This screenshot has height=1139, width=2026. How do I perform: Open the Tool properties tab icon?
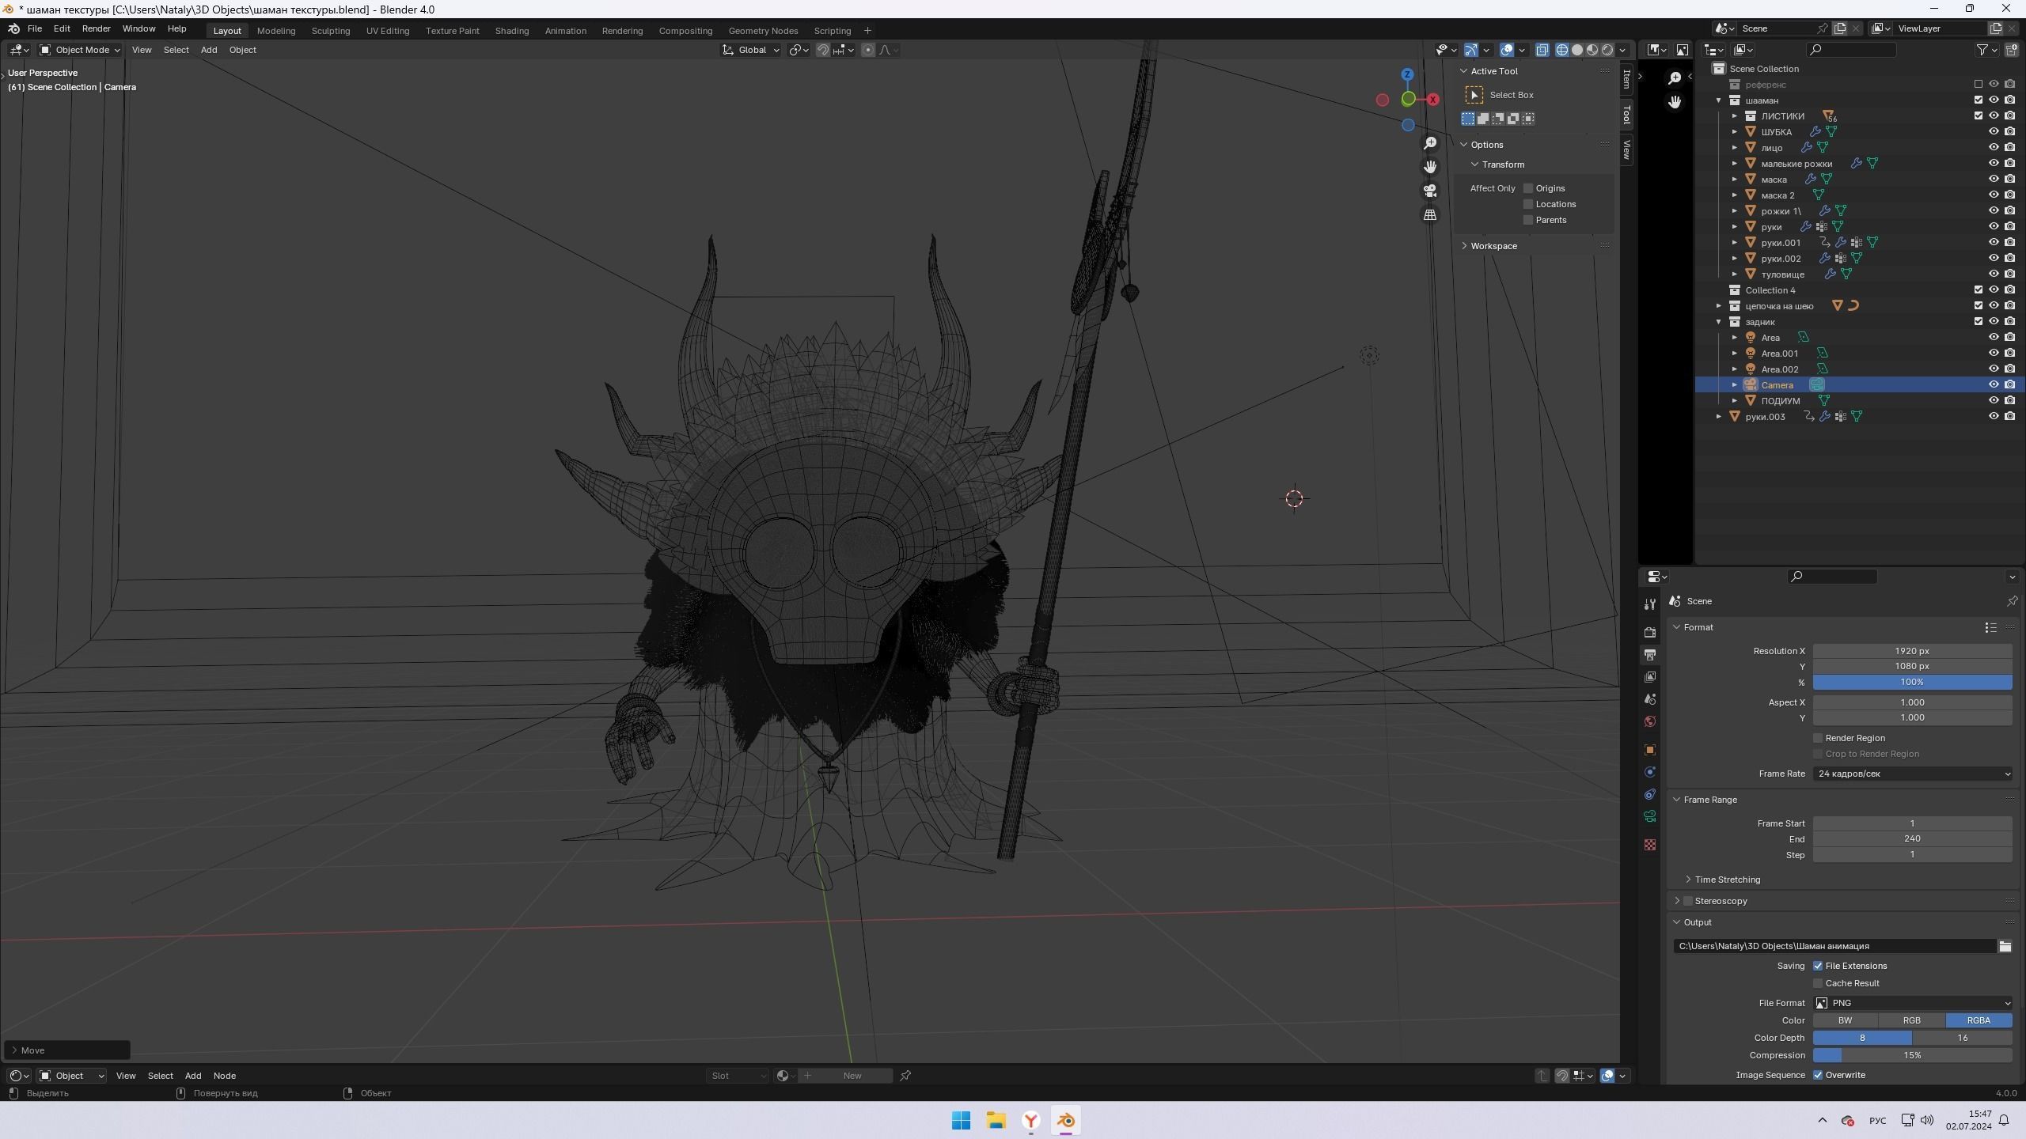1650,604
